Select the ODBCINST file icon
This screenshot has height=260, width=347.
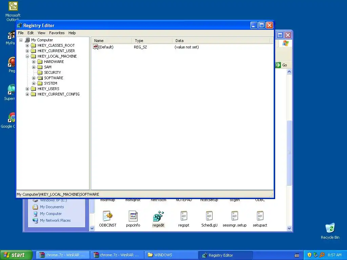click(x=107, y=216)
